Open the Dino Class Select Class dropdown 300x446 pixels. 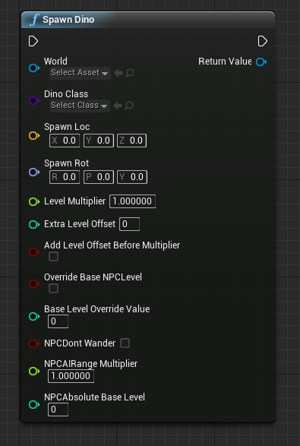pos(80,106)
